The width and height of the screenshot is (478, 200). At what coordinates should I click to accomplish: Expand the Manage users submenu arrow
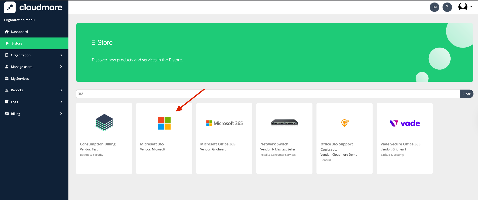click(x=61, y=67)
